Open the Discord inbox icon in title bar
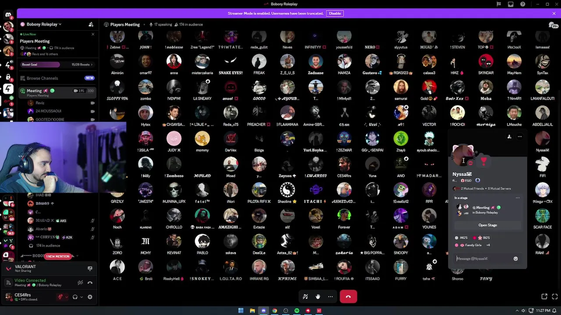The width and height of the screenshot is (561, 315). pos(511,4)
